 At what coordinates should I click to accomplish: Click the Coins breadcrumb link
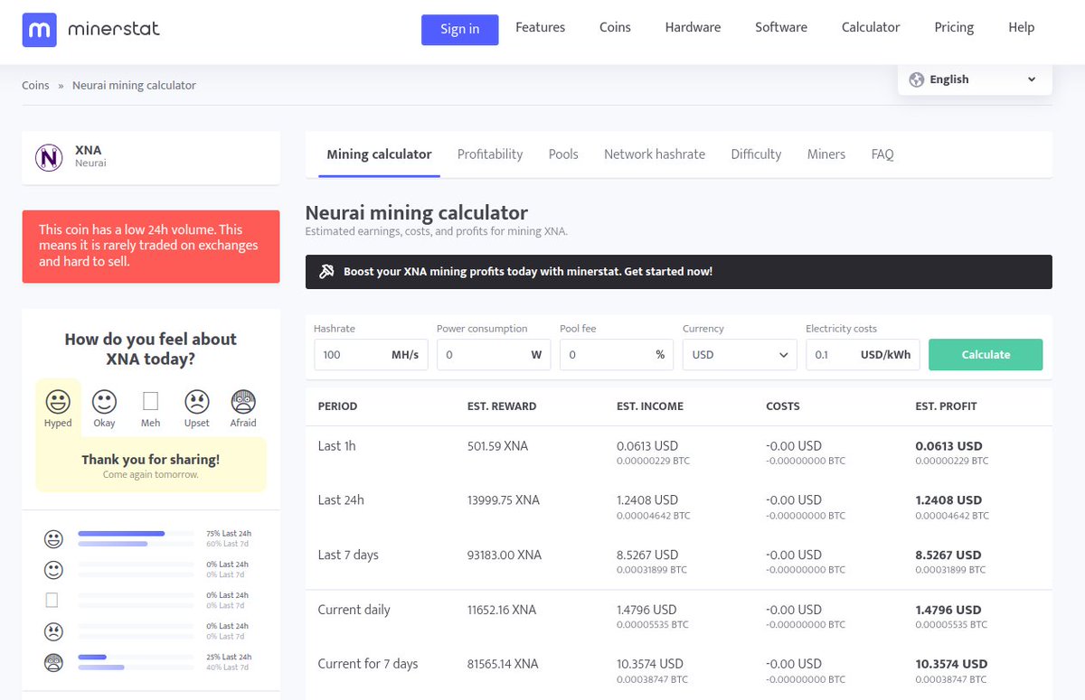tap(35, 85)
